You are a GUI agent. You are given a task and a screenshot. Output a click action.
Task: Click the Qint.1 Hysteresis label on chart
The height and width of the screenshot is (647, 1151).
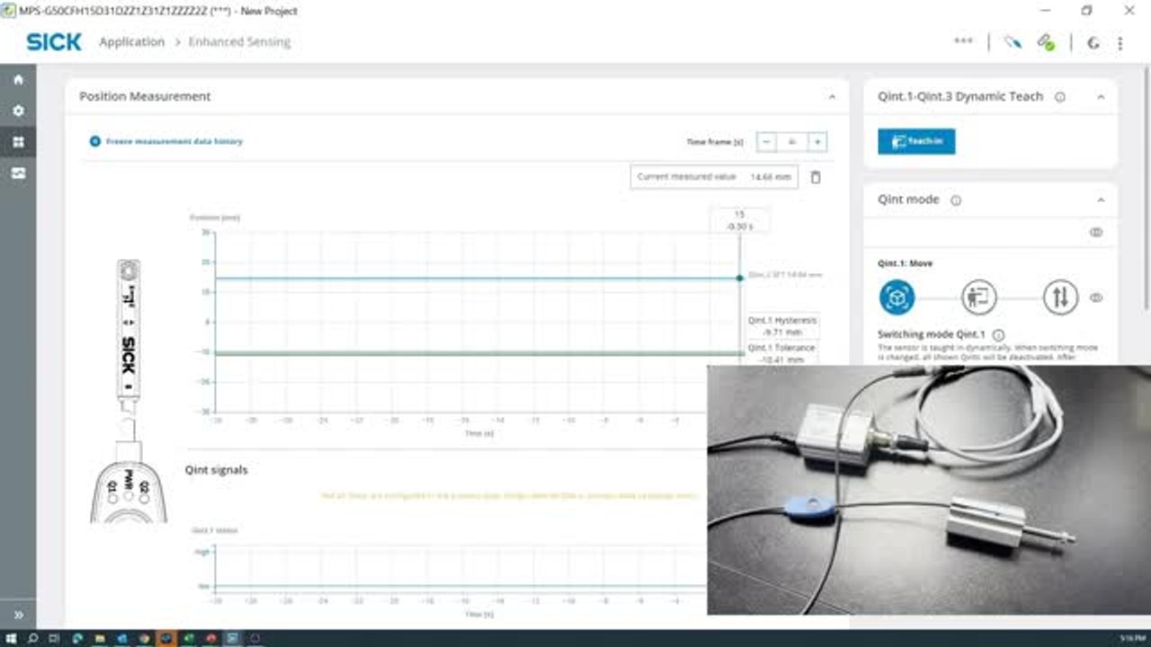[782, 325]
